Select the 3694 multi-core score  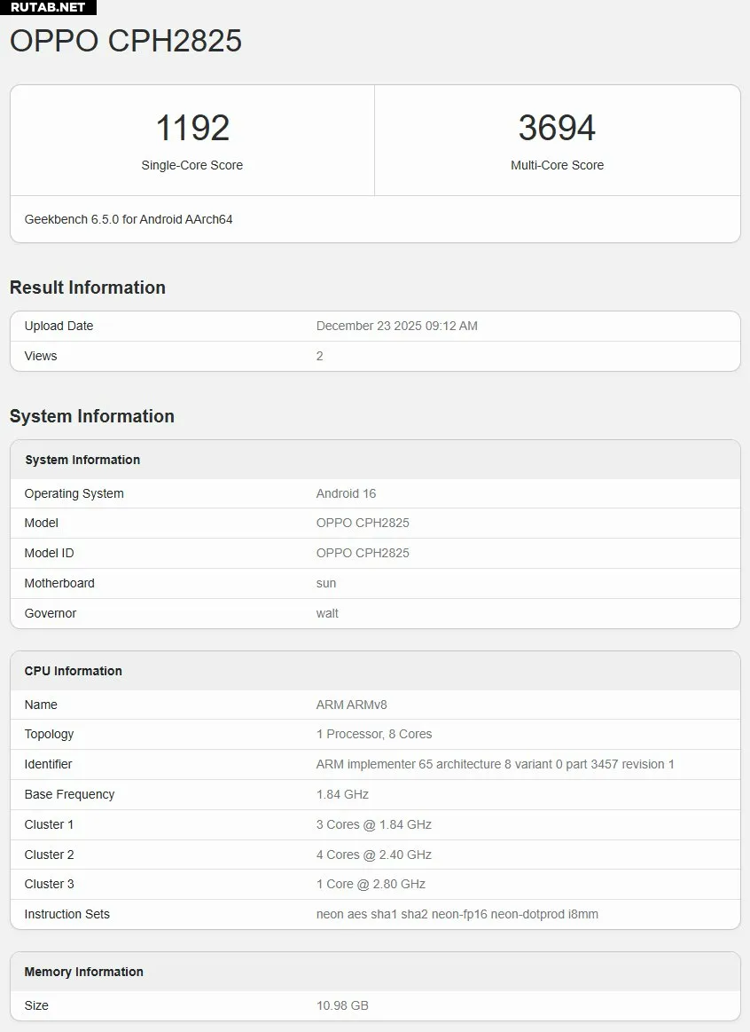click(557, 128)
